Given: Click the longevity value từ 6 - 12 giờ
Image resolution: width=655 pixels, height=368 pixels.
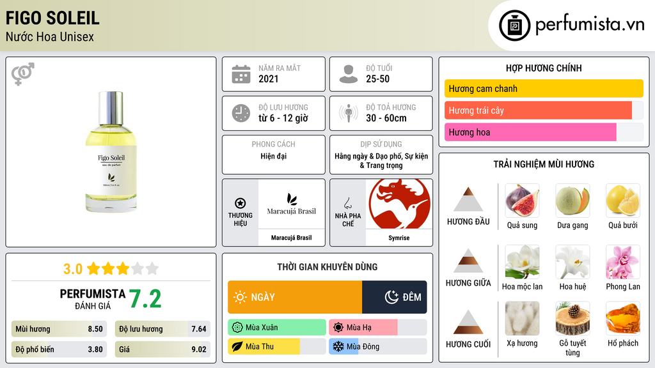Looking at the screenshot, I should click(x=283, y=118).
